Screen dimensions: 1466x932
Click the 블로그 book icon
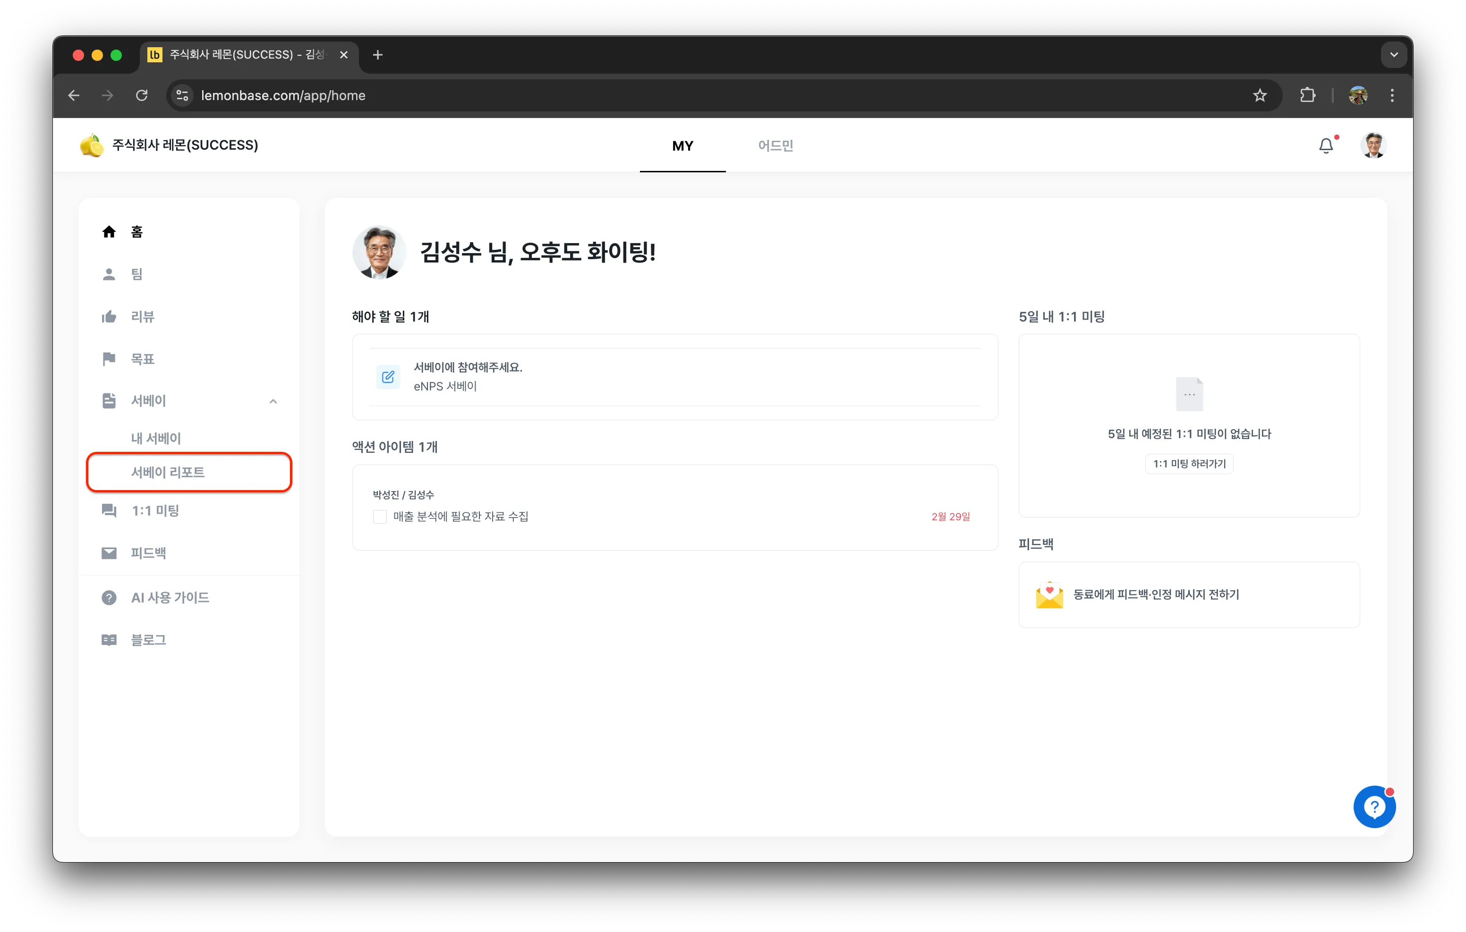(x=109, y=640)
